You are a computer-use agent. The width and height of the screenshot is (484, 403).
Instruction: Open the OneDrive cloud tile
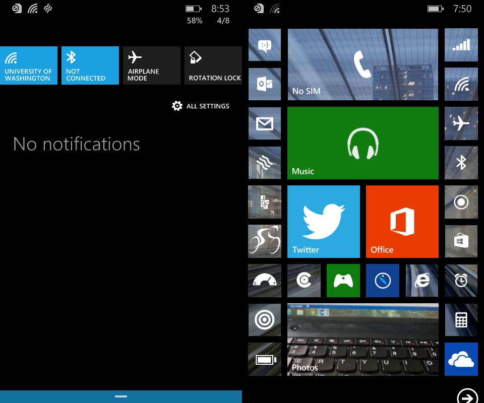point(461,359)
